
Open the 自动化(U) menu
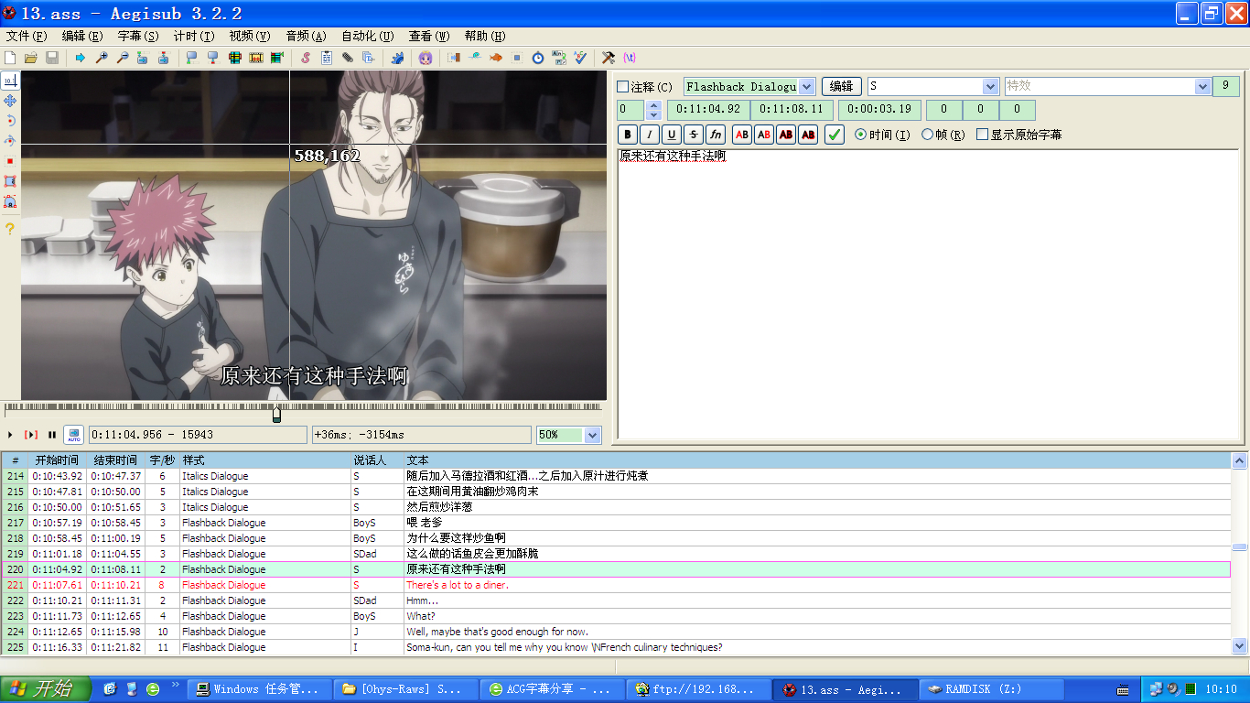(x=368, y=37)
